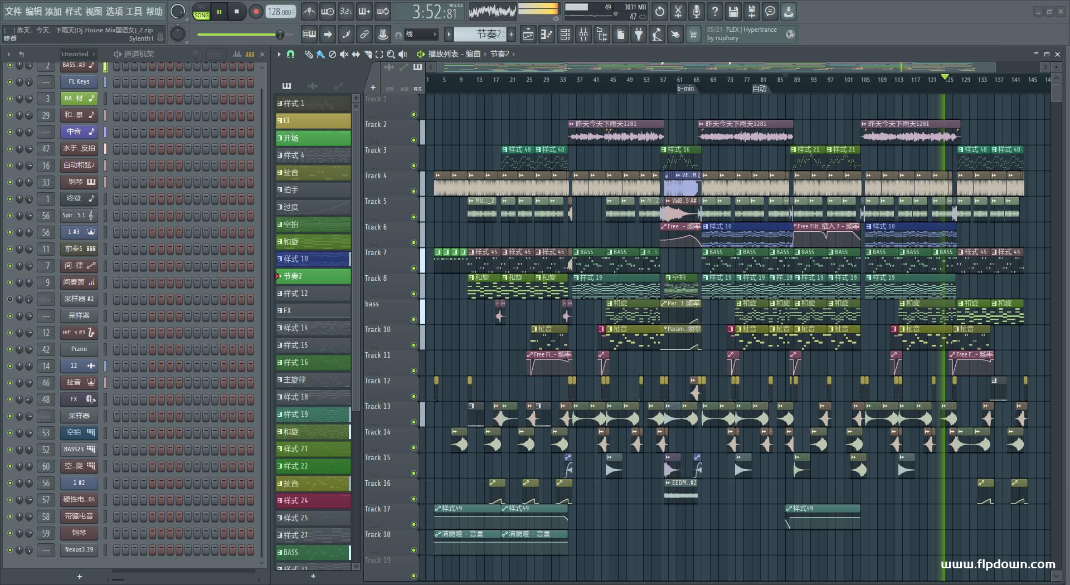Open the 样式 menu
Screen dimensions: 1070x585
coord(74,11)
